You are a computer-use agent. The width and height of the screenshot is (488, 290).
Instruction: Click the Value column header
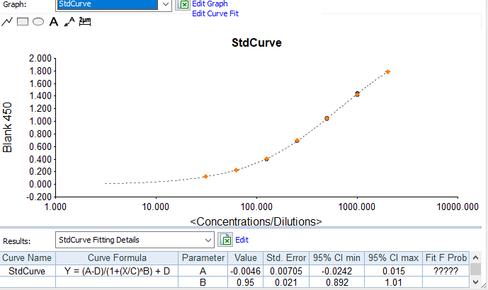[246, 258]
